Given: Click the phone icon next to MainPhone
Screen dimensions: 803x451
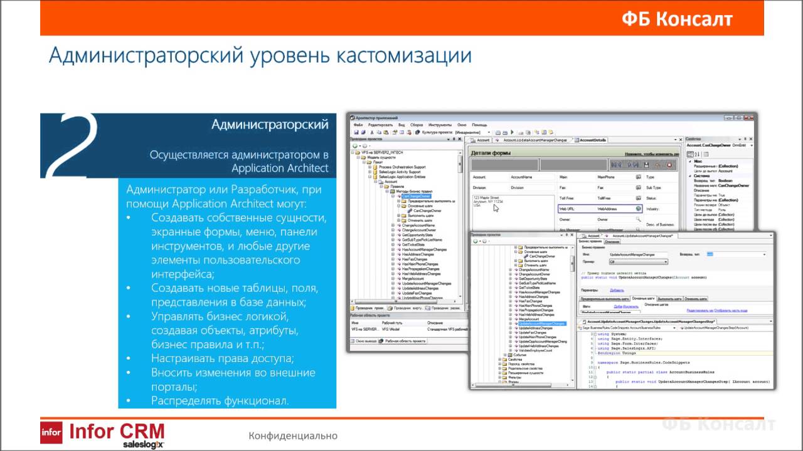Looking at the screenshot, I should (x=639, y=177).
